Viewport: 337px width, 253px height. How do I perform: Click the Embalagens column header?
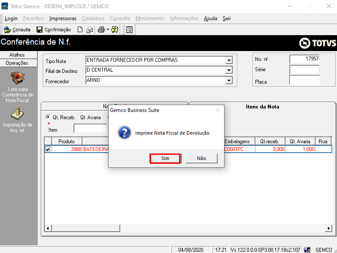point(240,142)
